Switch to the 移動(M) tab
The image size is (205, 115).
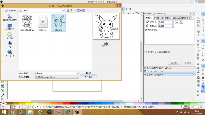(x=149, y=18)
